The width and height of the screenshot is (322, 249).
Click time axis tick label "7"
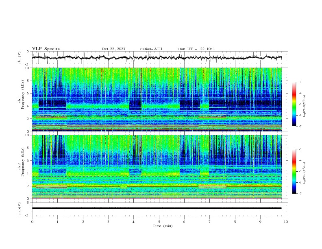[210, 222]
